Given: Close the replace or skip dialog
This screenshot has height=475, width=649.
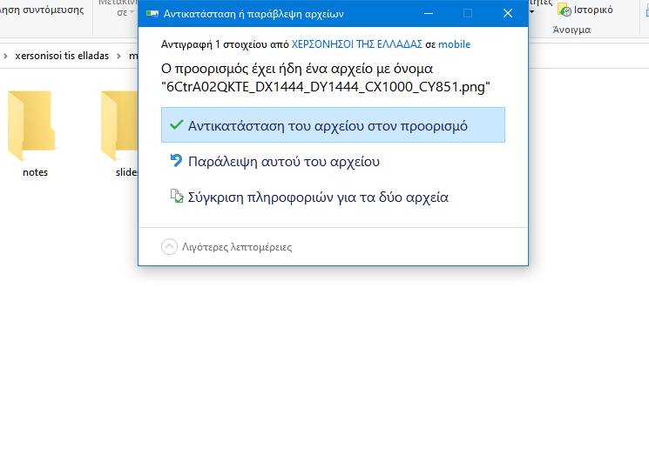Looking at the screenshot, I should pos(508,13).
